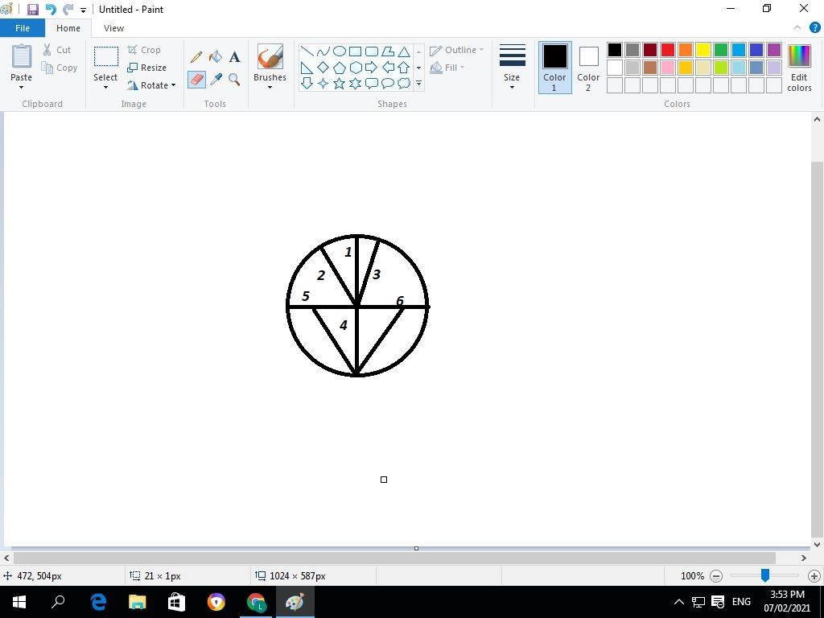
Task: Activate Color 2 selector
Action: (588, 68)
